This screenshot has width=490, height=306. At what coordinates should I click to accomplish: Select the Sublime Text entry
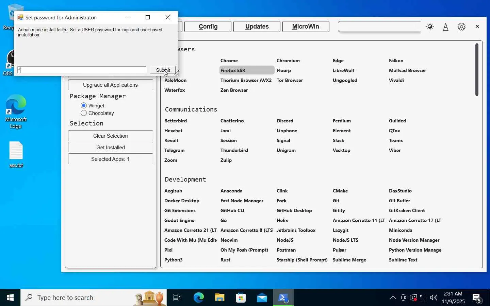pyautogui.click(x=403, y=260)
